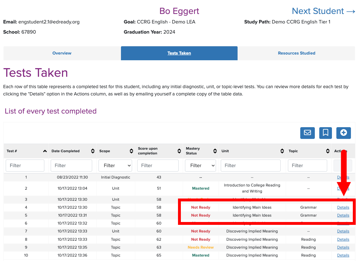Sort by the Date Completed column icon
356x261 pixels.
[x=92, y=151]
